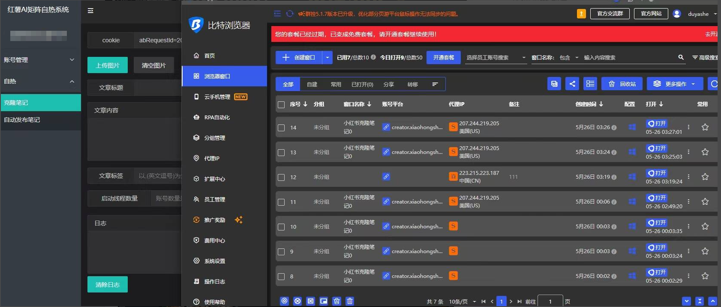Image resolution: width=721 pixels, height=307 pixels.
Task: Open 扩展中心 cube icon in sidebar
Action: (x=196, y=179)
